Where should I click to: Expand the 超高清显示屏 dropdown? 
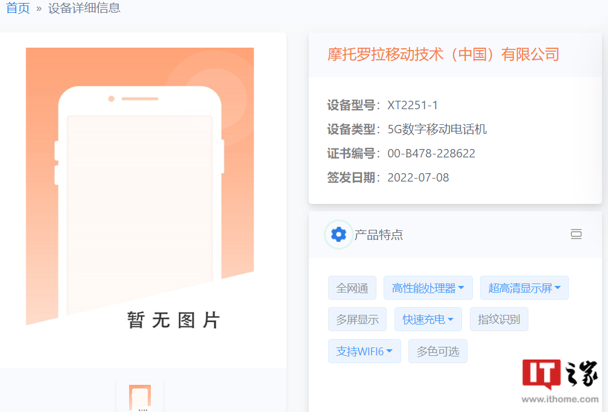click(524, 288)
